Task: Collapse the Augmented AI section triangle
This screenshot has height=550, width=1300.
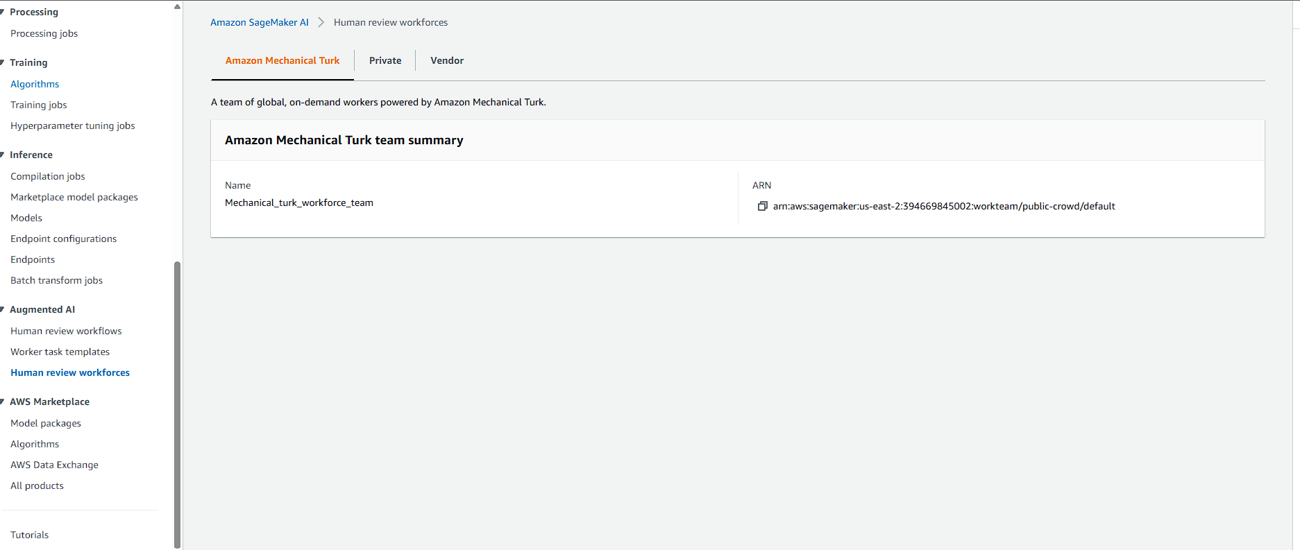Action: pos(3,309)
